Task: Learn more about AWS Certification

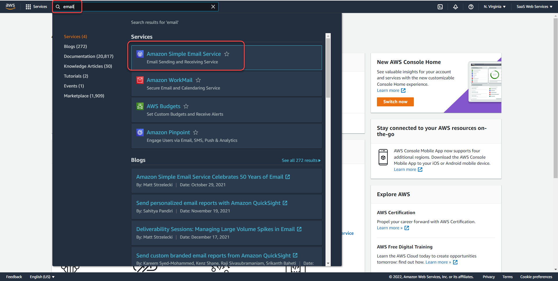Action: pos(393,228)
